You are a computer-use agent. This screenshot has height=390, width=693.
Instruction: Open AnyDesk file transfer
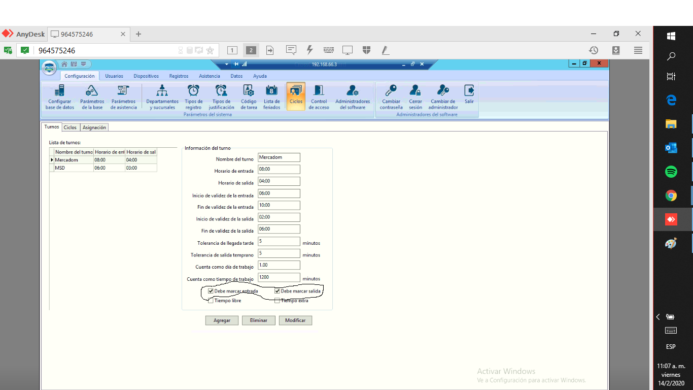270,50
